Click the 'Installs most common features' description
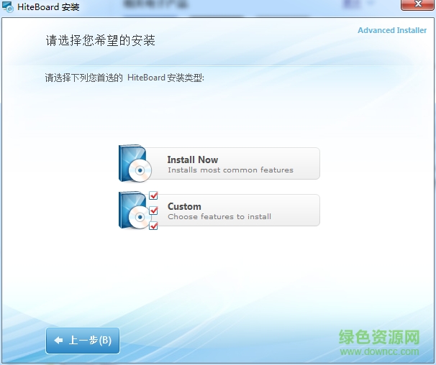This screenshot has width=436, height=365. pos(230,170)
